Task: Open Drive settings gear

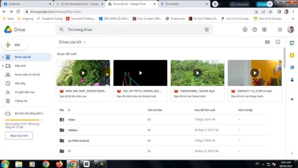Action: coord(264,29)
